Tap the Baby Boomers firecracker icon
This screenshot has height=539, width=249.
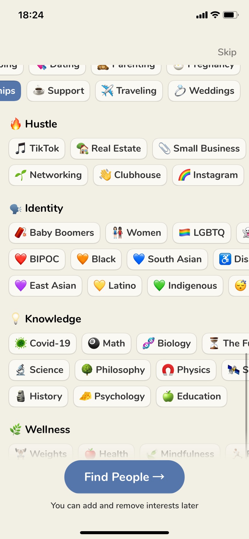coord(20,233)
